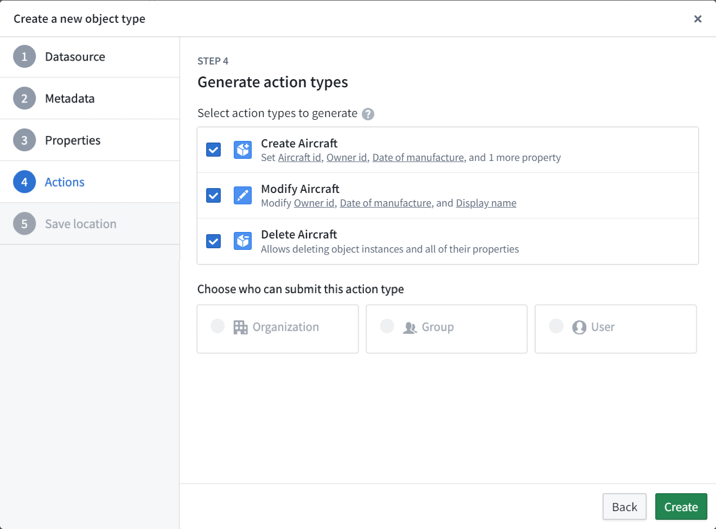Click the Back button

pos(624,507)
